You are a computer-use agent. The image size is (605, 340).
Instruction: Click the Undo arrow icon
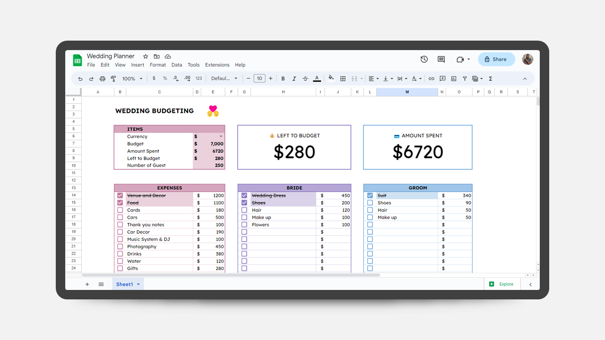(x=80, y=79)
